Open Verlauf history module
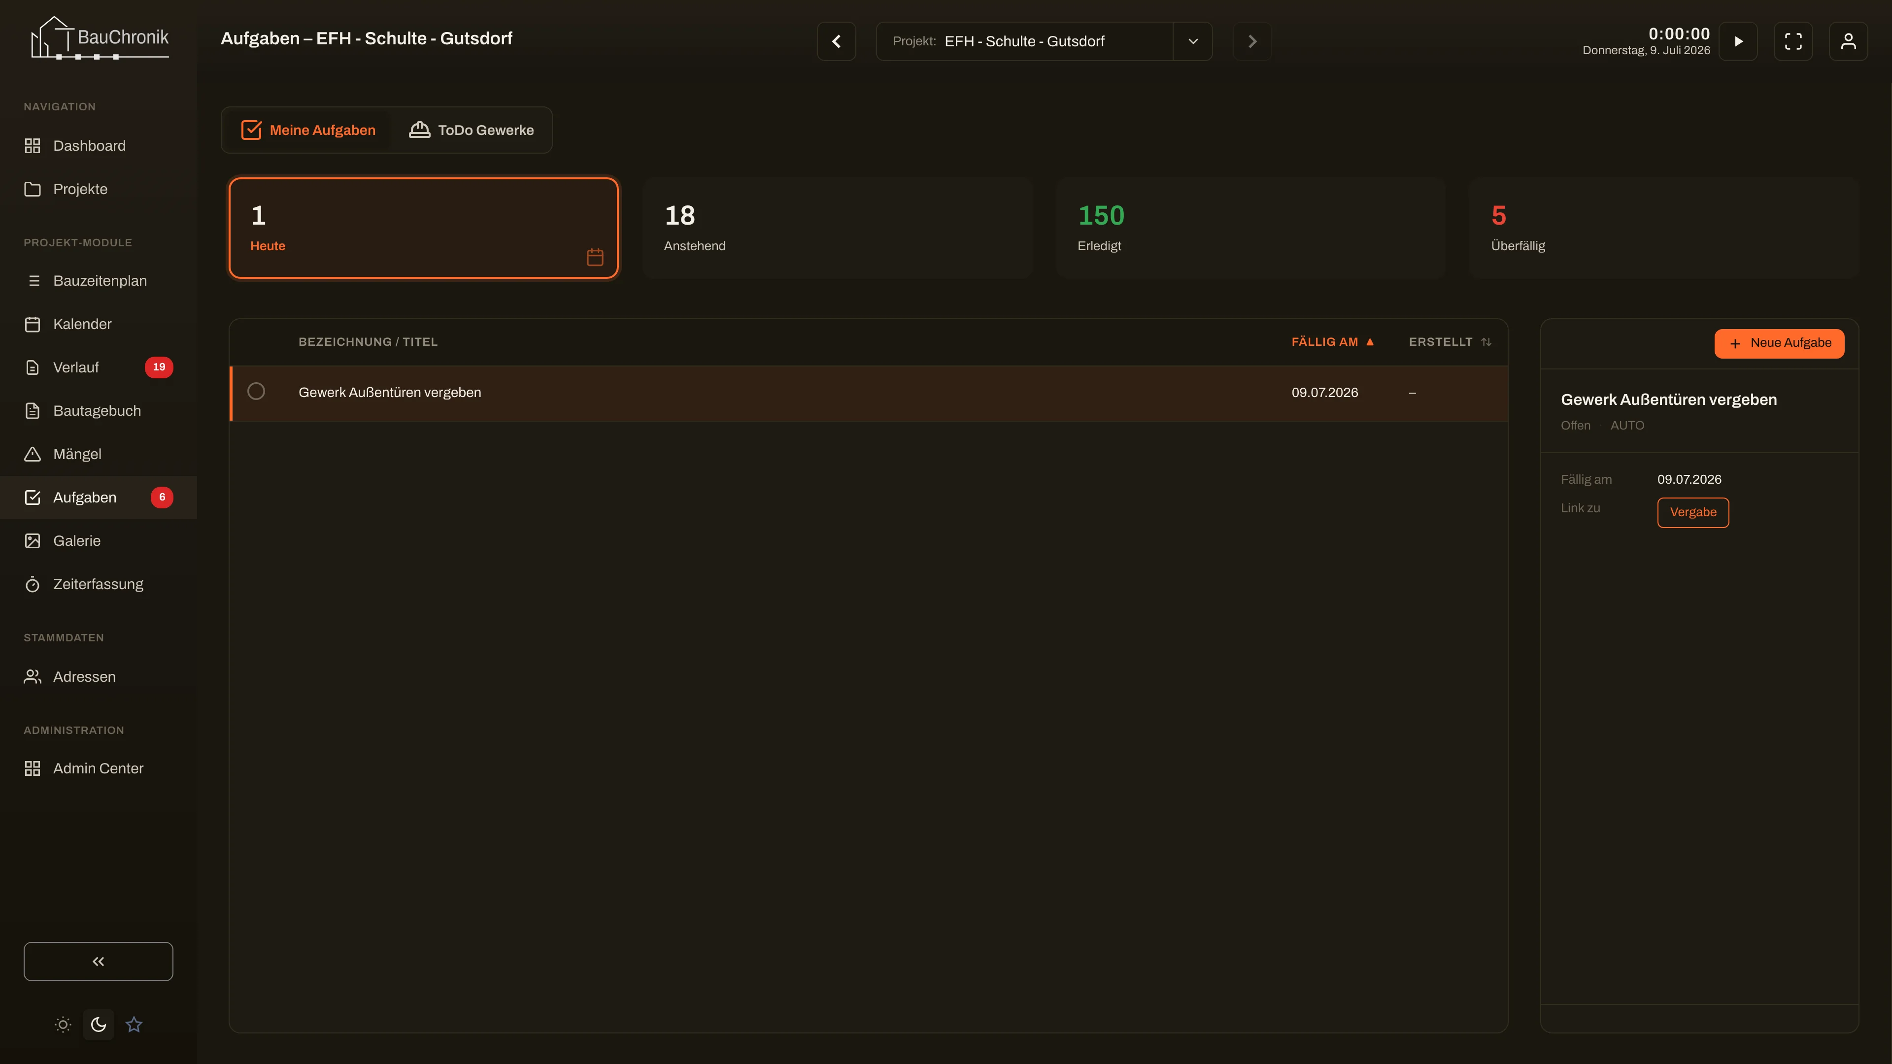The width and height of the screenshot is (1892, 1064). (x=99, y=367)
